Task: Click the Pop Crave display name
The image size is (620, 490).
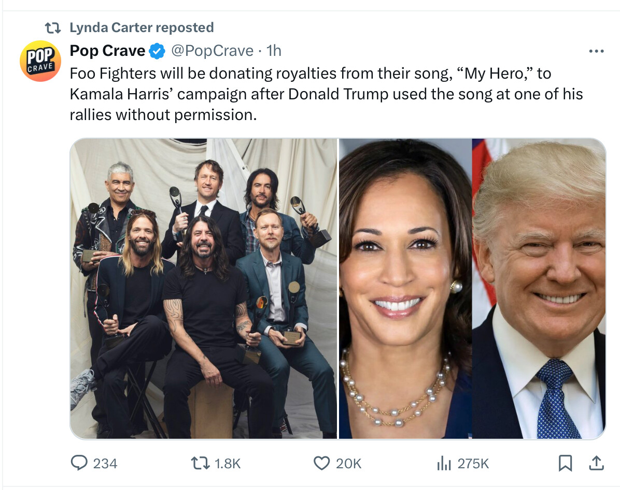Action: point(108,51)
